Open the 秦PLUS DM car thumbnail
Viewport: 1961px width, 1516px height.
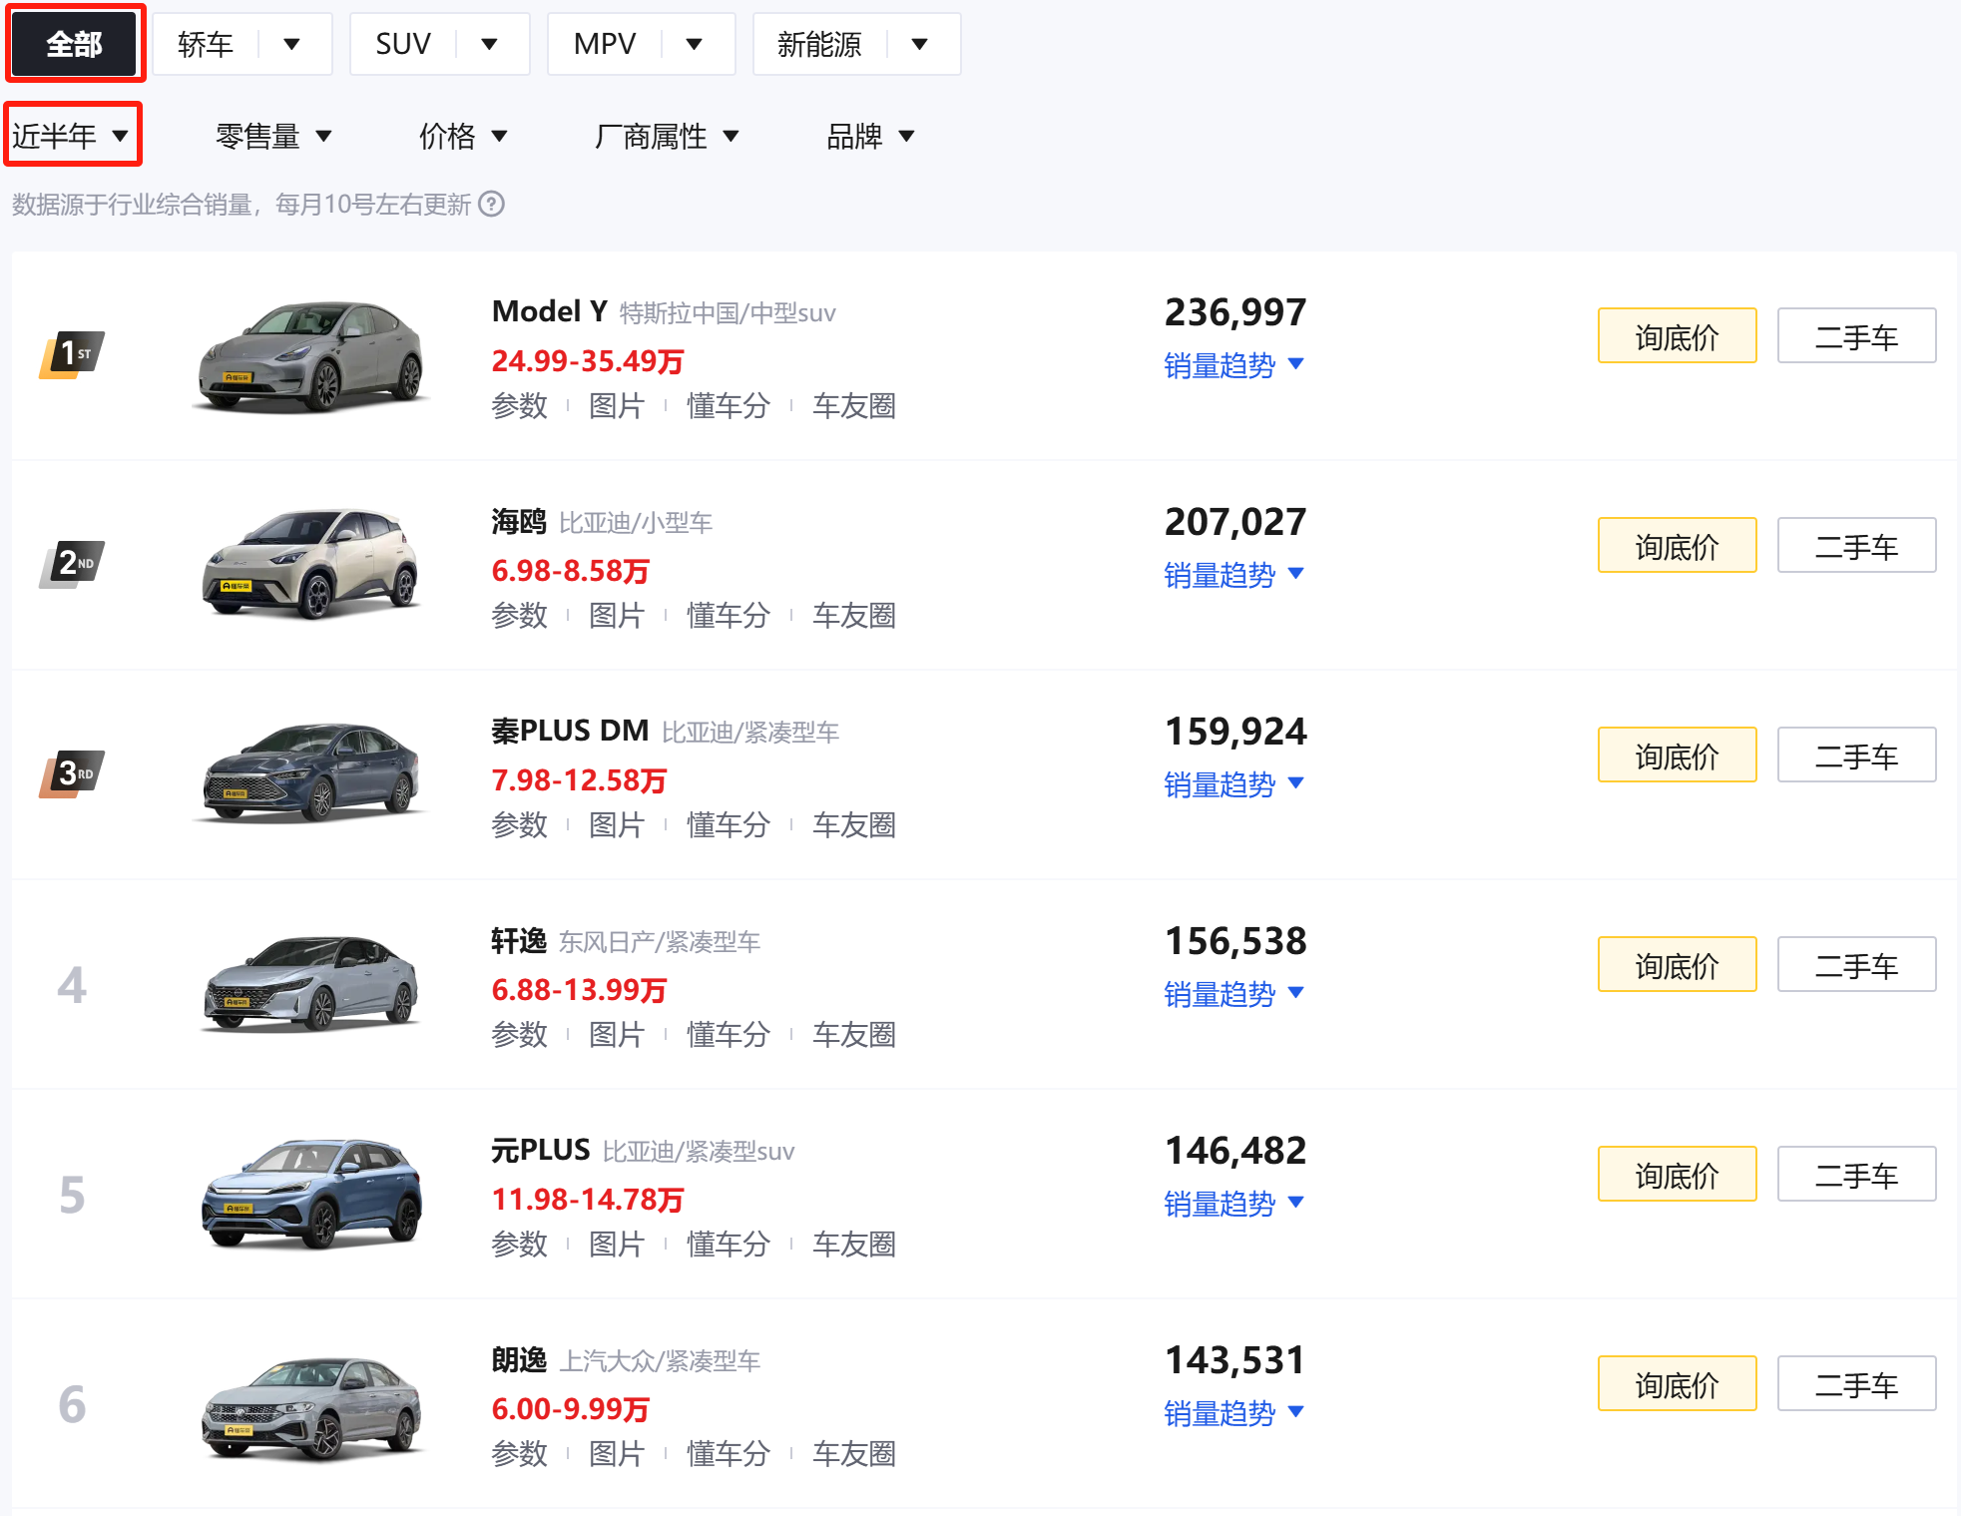[x=311, y=774]
